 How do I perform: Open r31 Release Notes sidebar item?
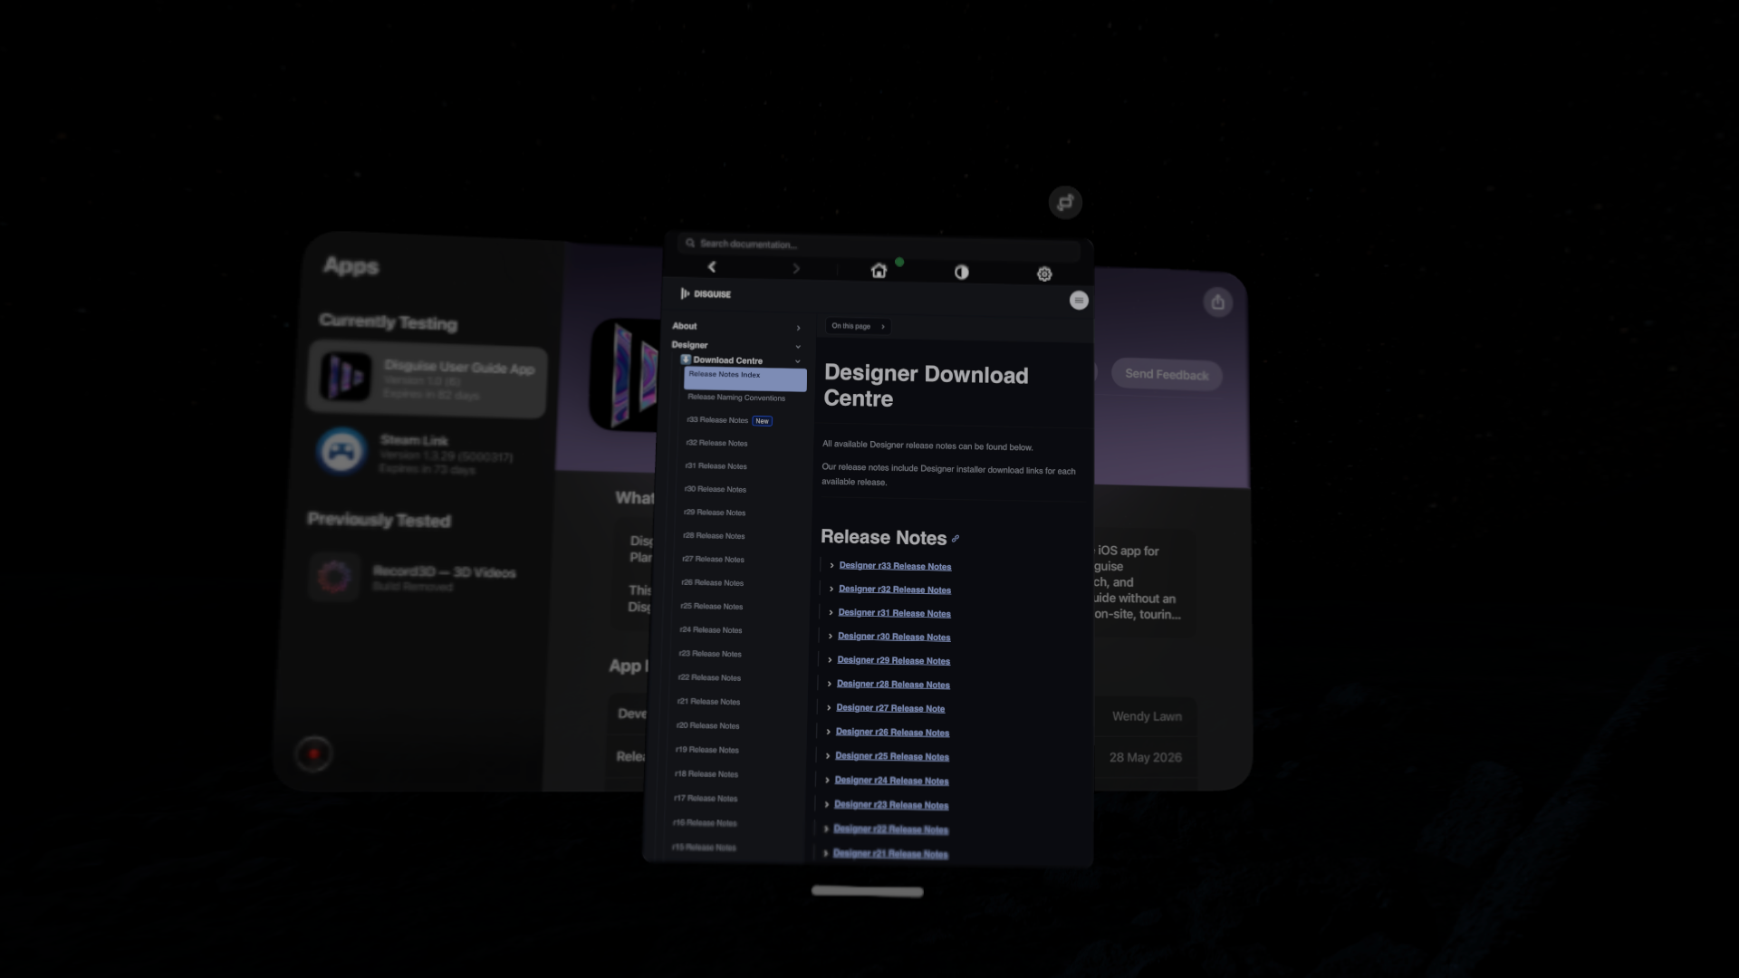tap(716, 466)
